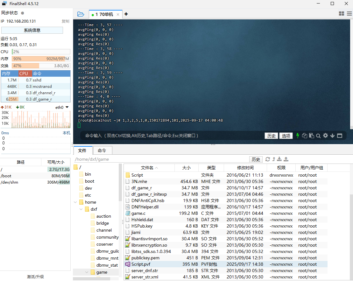Switch to the 命令 tab

pyautogui.click(x=102, y=151)
